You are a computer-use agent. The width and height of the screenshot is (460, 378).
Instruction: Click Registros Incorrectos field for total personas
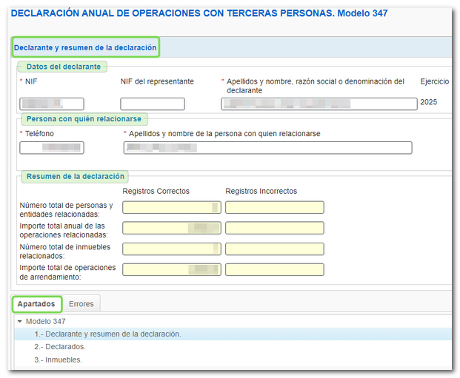pos(274,207)
